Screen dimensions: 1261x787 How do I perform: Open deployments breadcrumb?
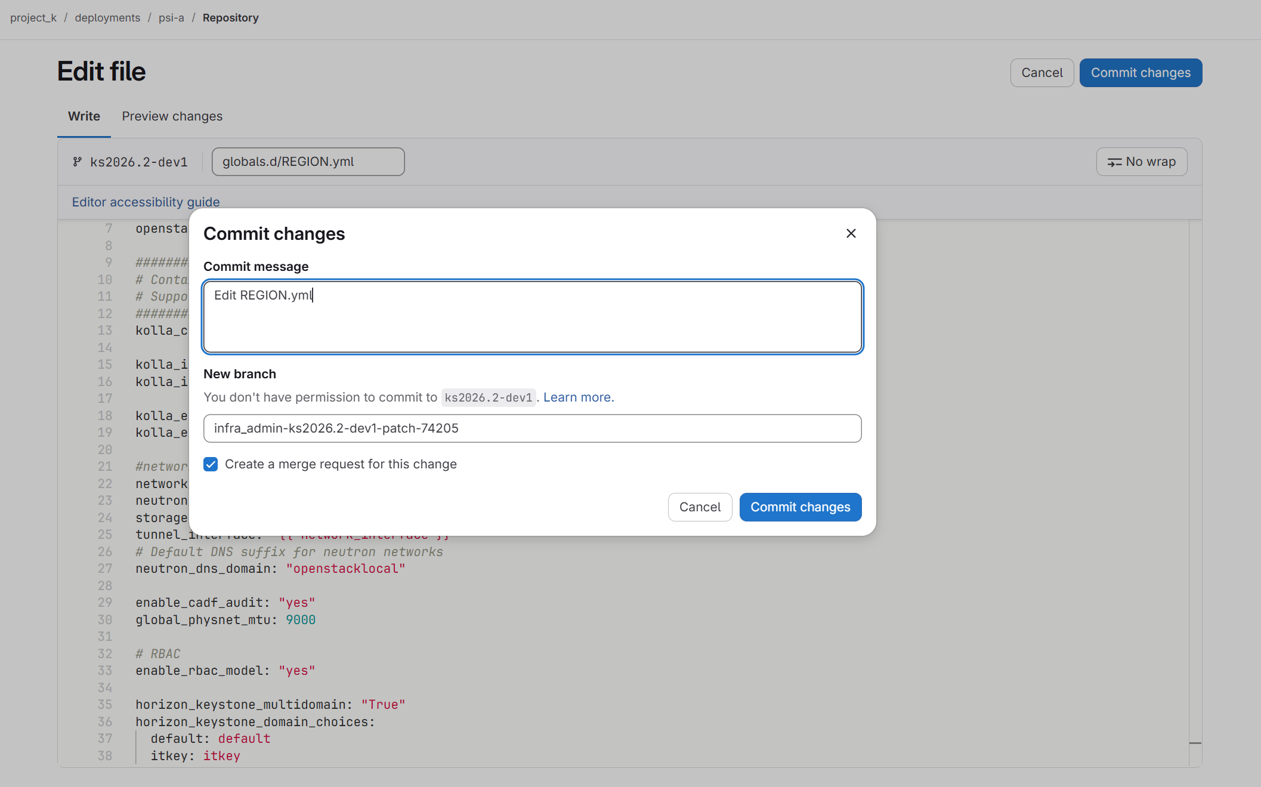(107, 18)
